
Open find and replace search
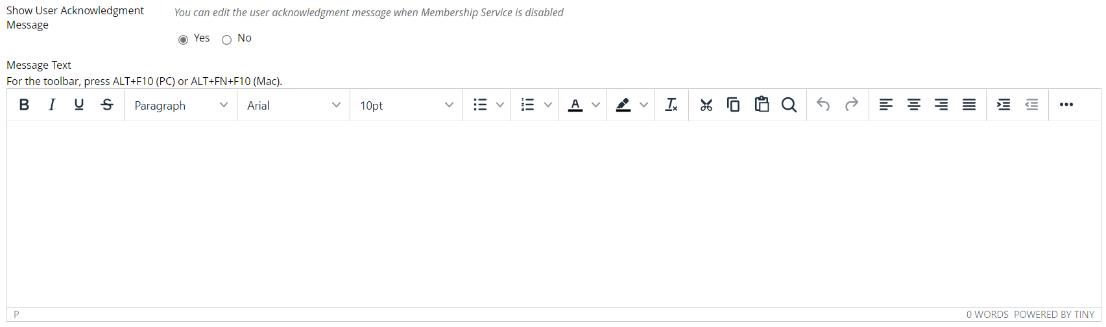[x=789, y=105]
